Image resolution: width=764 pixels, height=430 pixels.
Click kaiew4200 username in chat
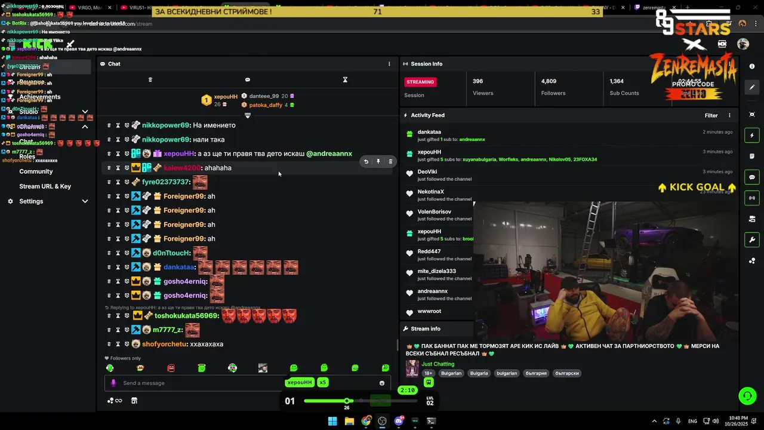(x=182, y=168)
